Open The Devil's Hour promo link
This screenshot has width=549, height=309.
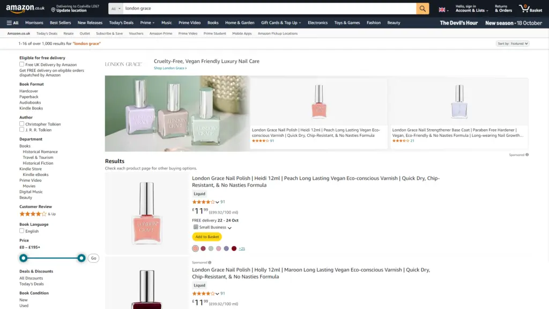tap(459, 23)
